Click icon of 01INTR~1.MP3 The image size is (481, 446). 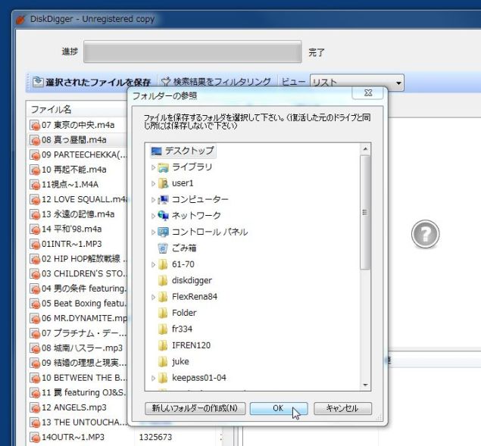tap(35, 244)
